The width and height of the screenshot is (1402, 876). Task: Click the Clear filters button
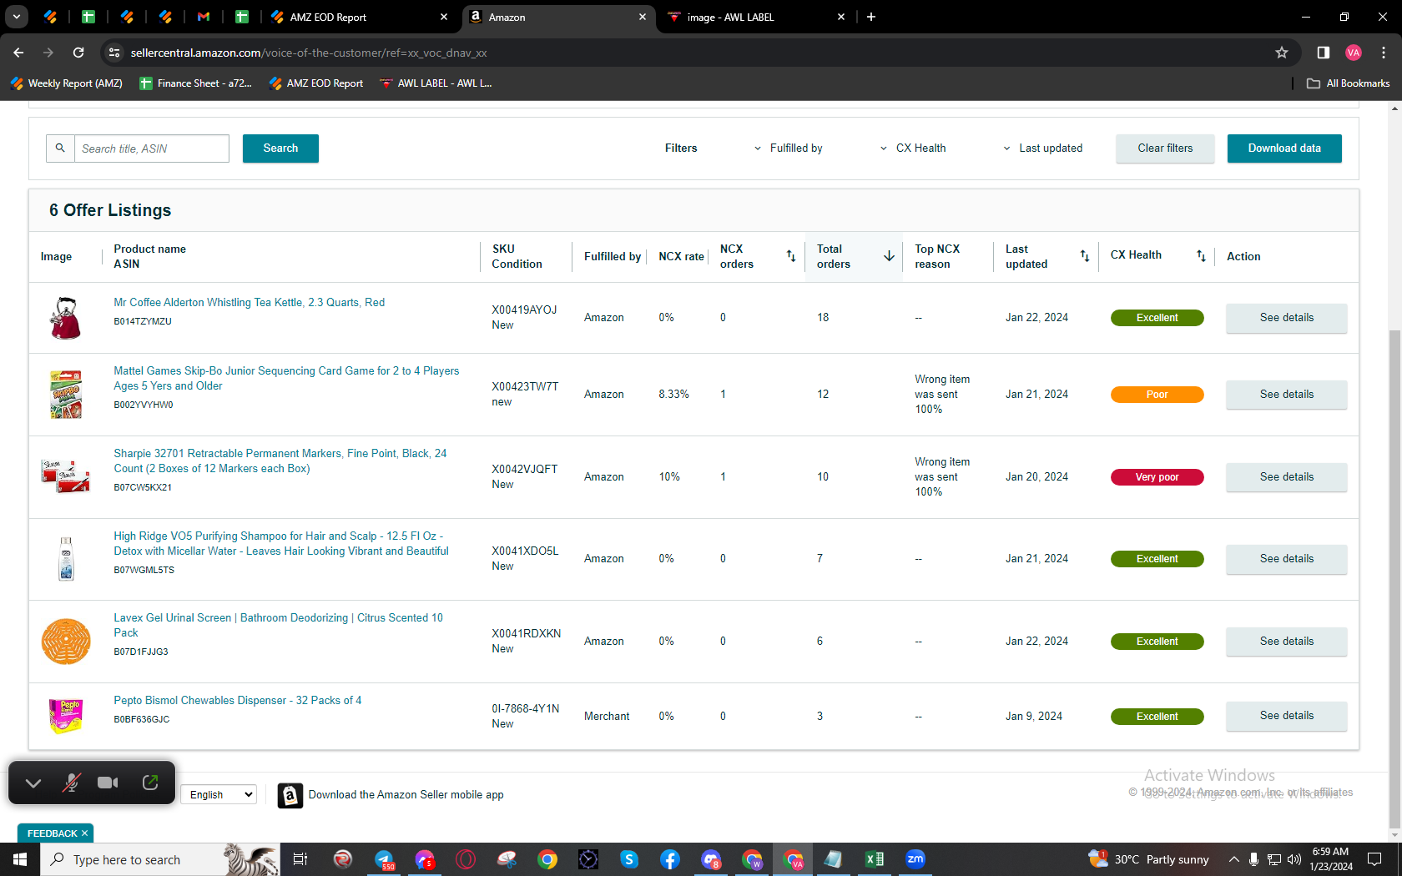click(x=1165, y=149)
